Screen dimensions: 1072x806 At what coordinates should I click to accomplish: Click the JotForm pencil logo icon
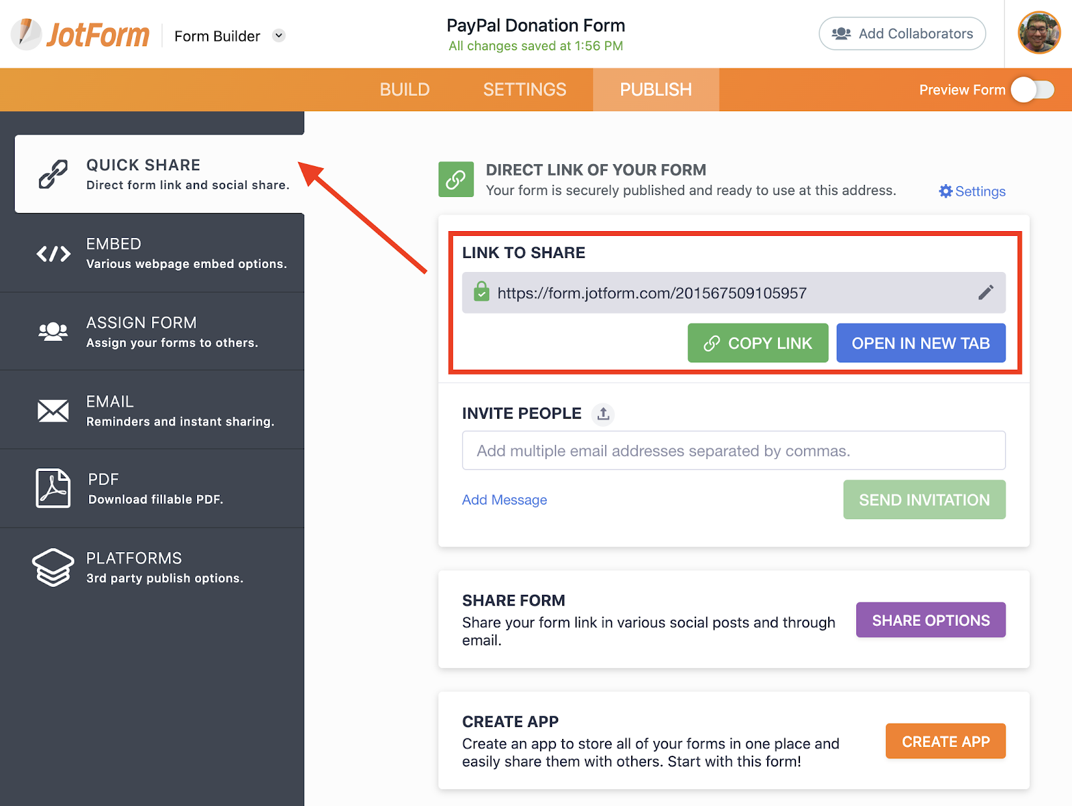27,34
